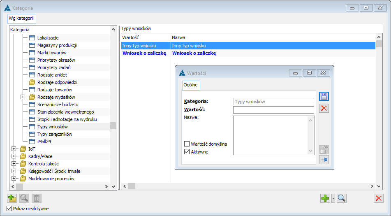
Task: Expand the Kontrola jakości tree node
Action: (x=14, y=164)
